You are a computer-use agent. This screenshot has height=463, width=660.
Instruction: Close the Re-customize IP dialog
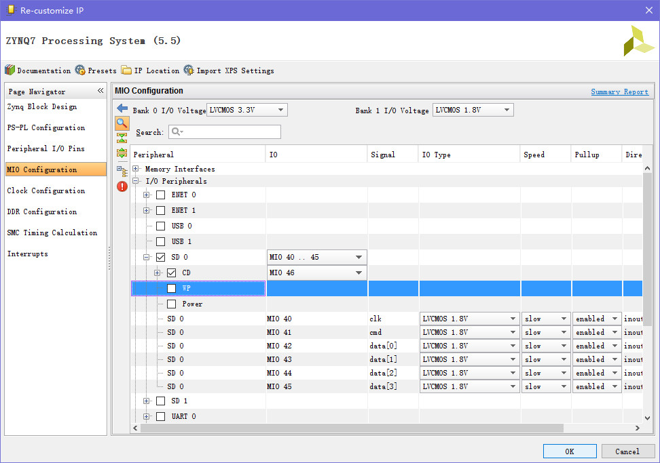tap(649, 10)
